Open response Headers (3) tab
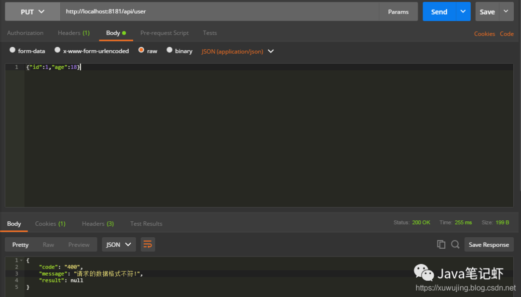The height and width of the screenshot is (297, 521). (x=97, y=224)
